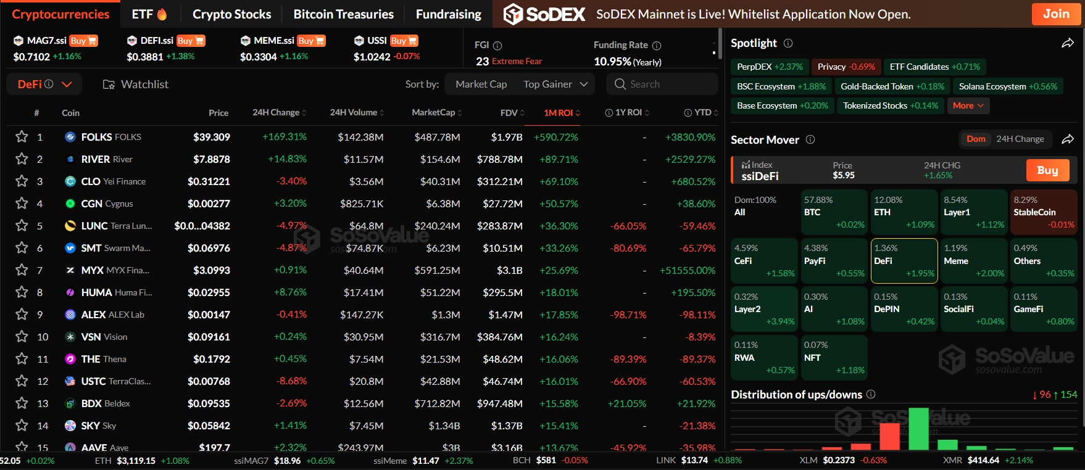Click the coin Search field

point(662,85)
